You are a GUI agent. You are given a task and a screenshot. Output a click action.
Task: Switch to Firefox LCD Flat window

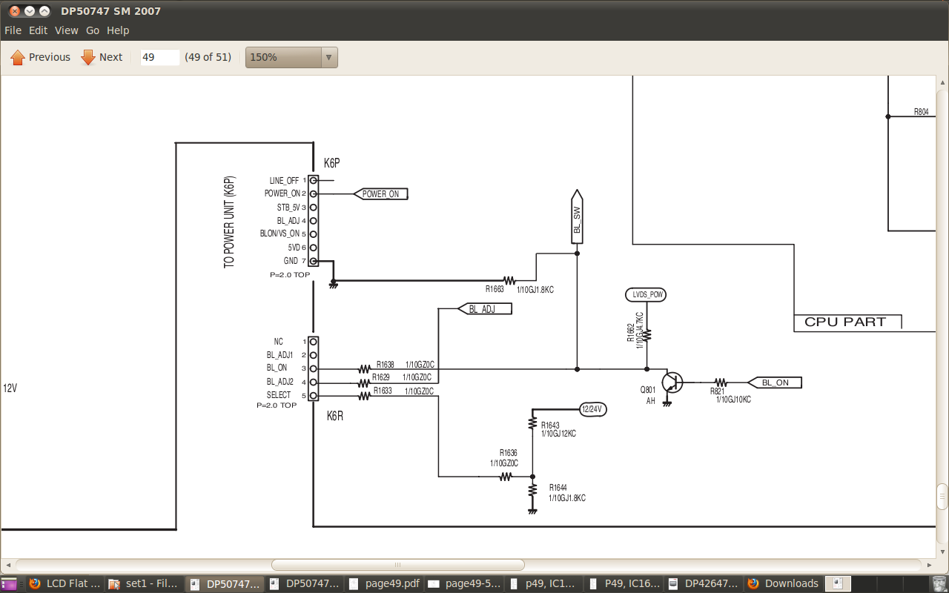(x=65, y=583)
